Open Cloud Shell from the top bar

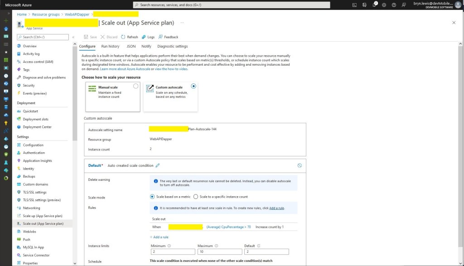tap(354, 5)
